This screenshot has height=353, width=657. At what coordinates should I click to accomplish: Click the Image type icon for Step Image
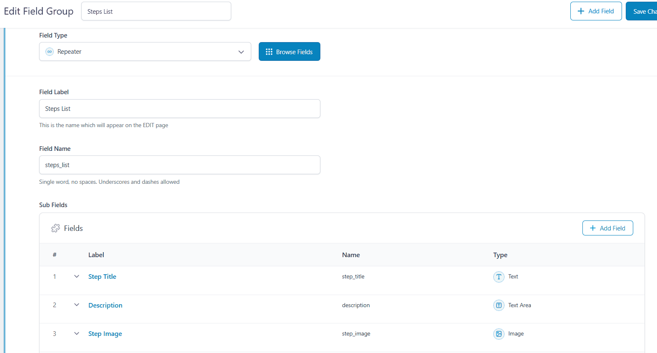(499, 334)
